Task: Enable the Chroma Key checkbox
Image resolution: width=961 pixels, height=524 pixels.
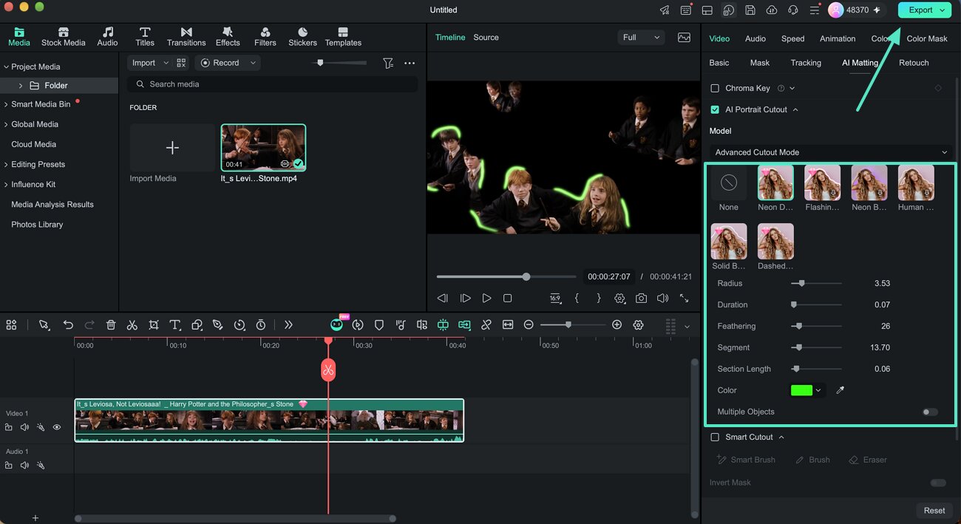Action: [715, 88]
